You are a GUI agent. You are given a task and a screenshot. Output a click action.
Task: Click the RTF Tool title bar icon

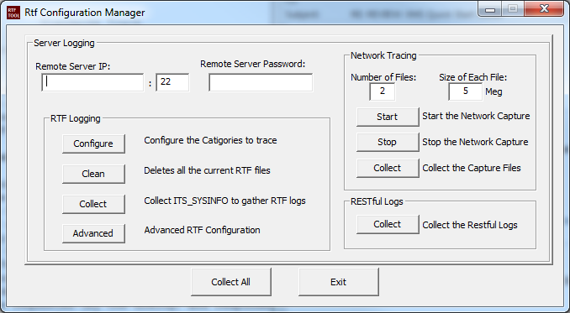tap(13, 13)
